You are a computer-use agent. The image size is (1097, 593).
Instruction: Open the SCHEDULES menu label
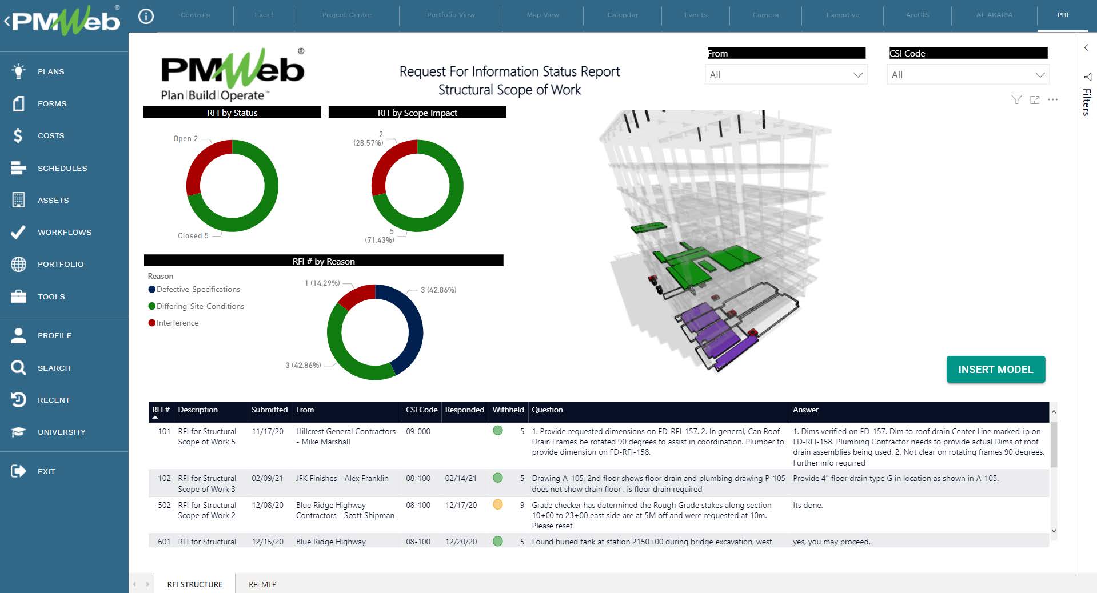pyautogui.click(x=62, y=168)
